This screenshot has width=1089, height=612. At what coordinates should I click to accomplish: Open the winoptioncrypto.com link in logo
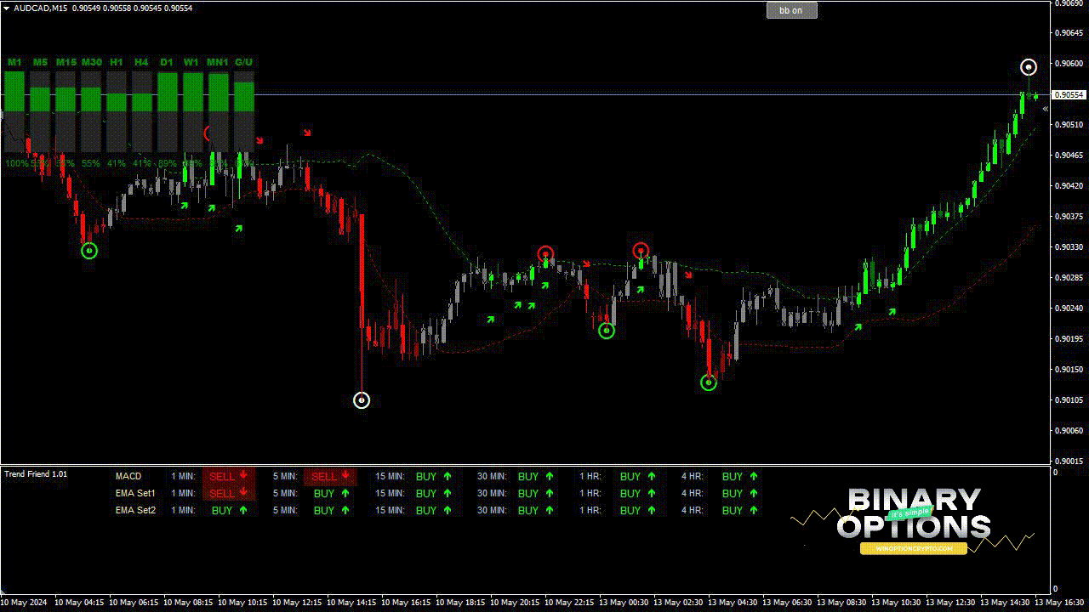(x=913, y=549)
